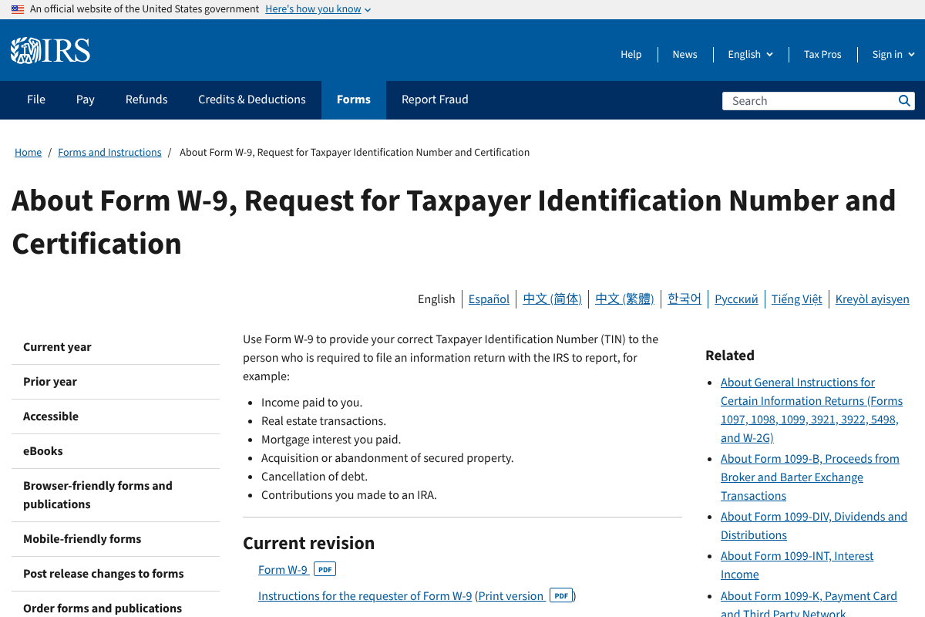Go to Home breadcrumb link
925x617 pixels.
coord(28,153)
